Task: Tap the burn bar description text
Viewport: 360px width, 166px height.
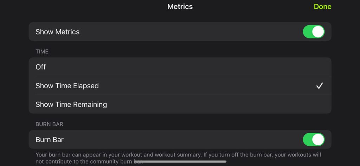Action: coord(178,154)
